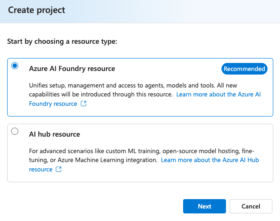Screen dimensions: 280x221
Task: Click the Start by choosing resource type heading
Action: click(x=62, y=42)
